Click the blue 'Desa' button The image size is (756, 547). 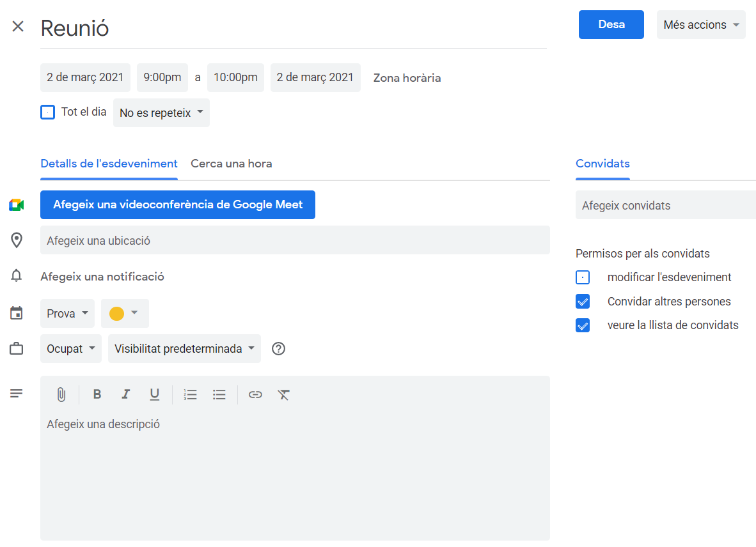click(x=611, y=25)
